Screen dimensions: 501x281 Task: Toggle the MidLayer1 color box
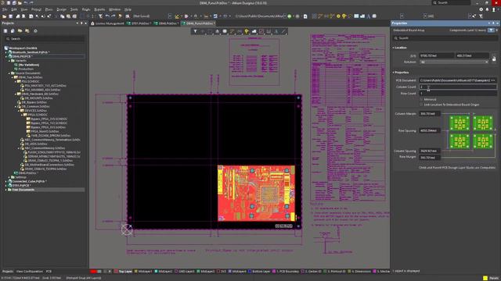pyautogui.click(x=135, y=272)
